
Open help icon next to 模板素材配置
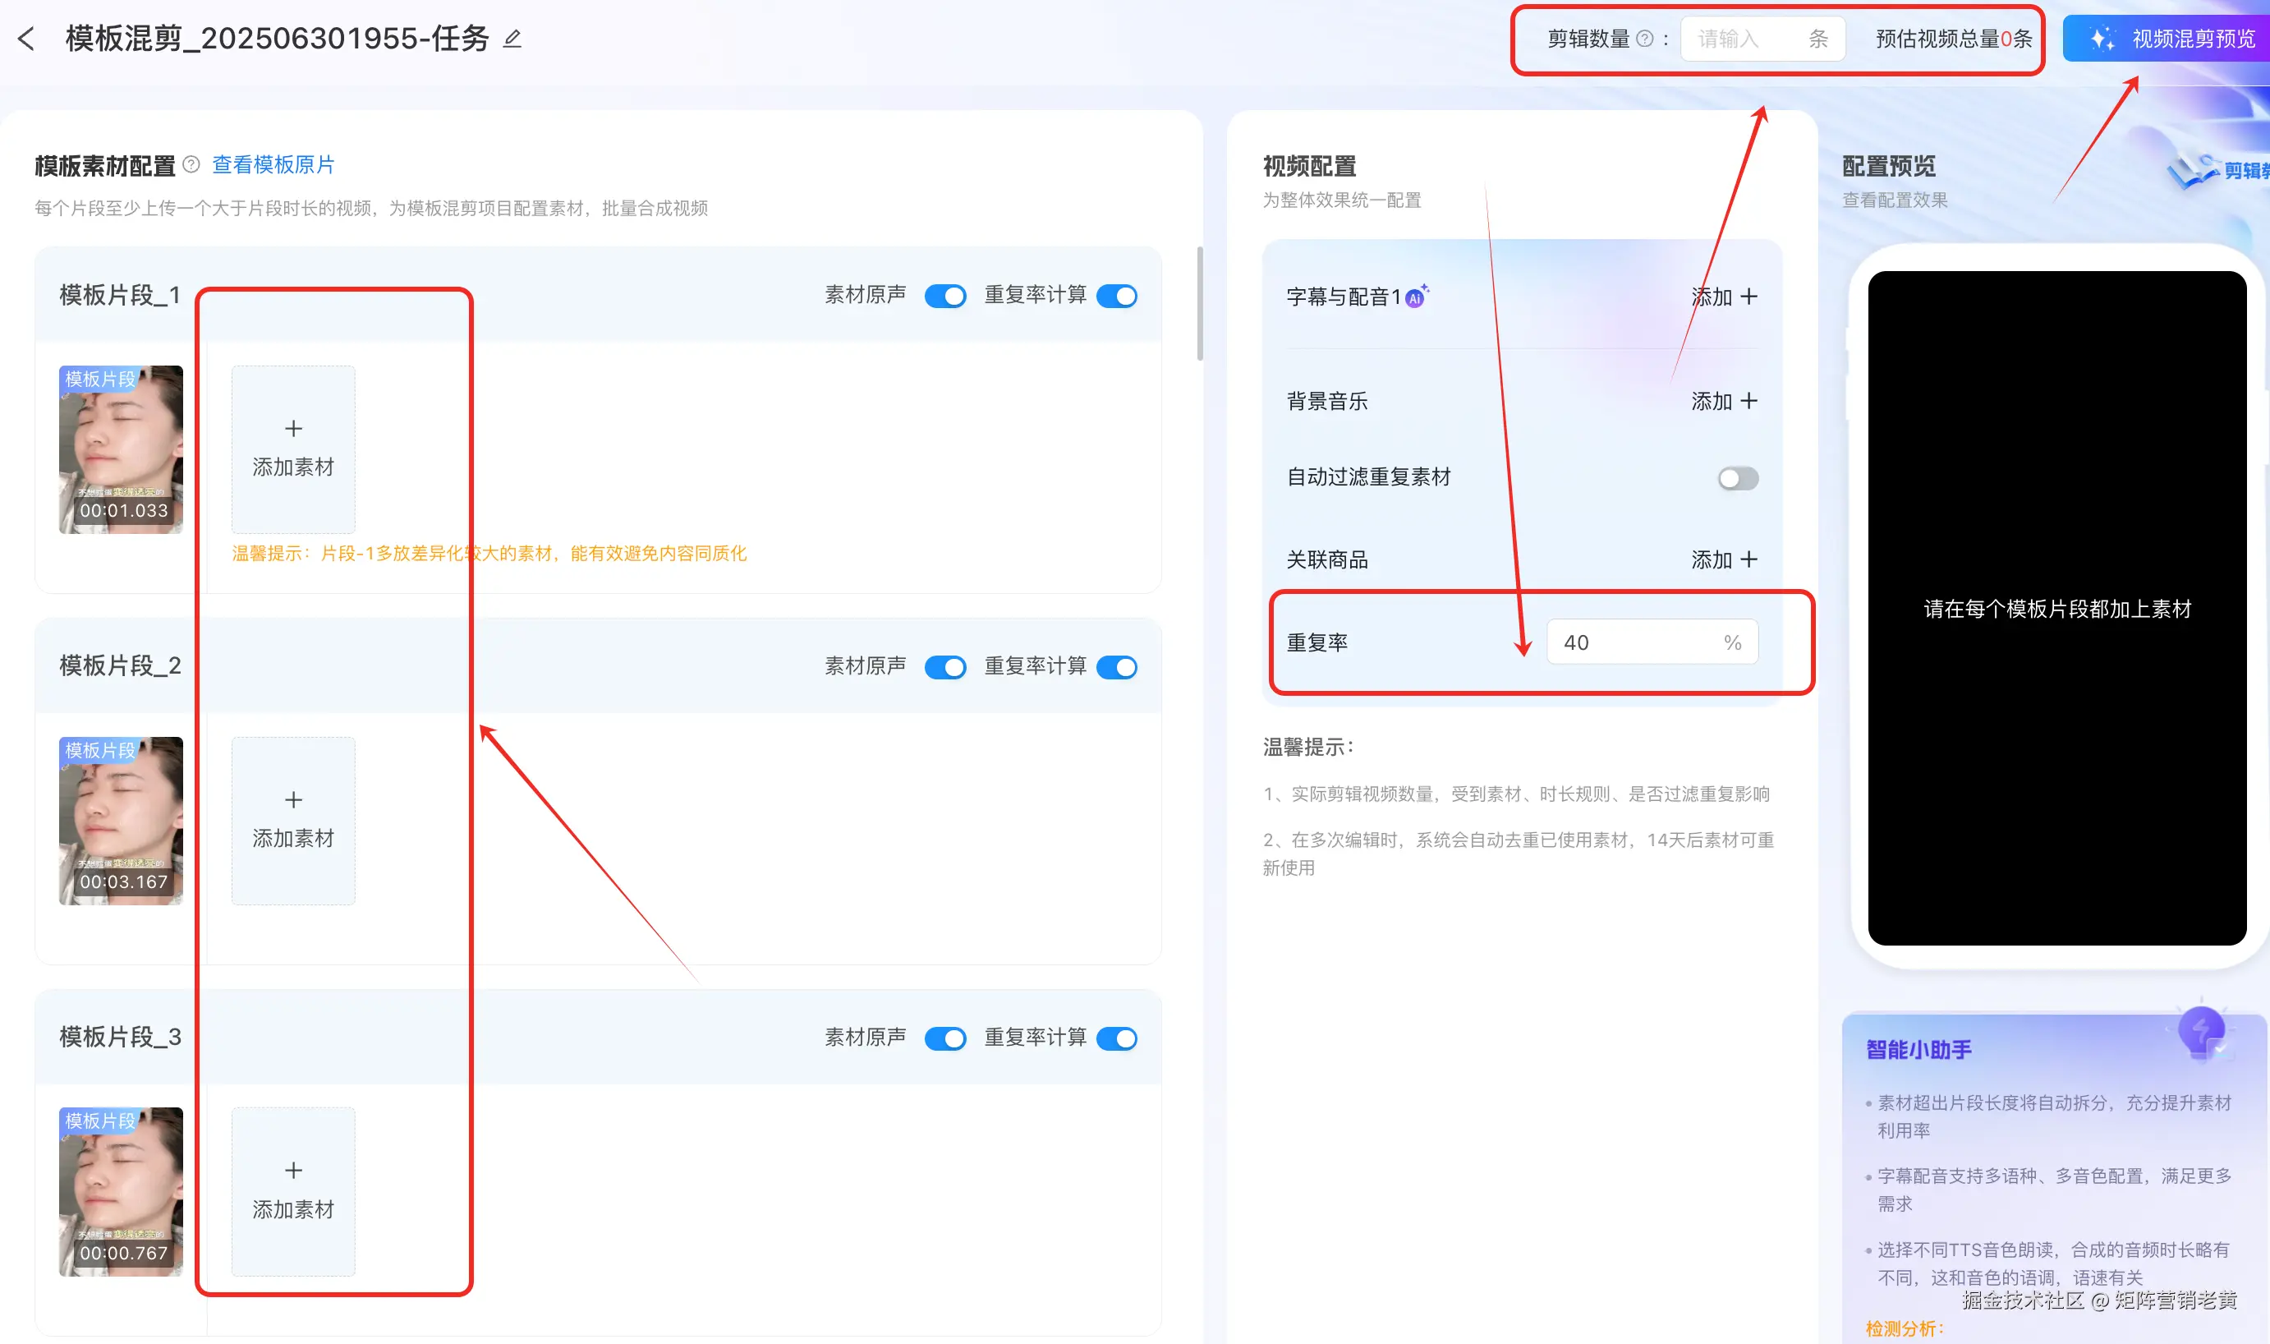[191, 165]
